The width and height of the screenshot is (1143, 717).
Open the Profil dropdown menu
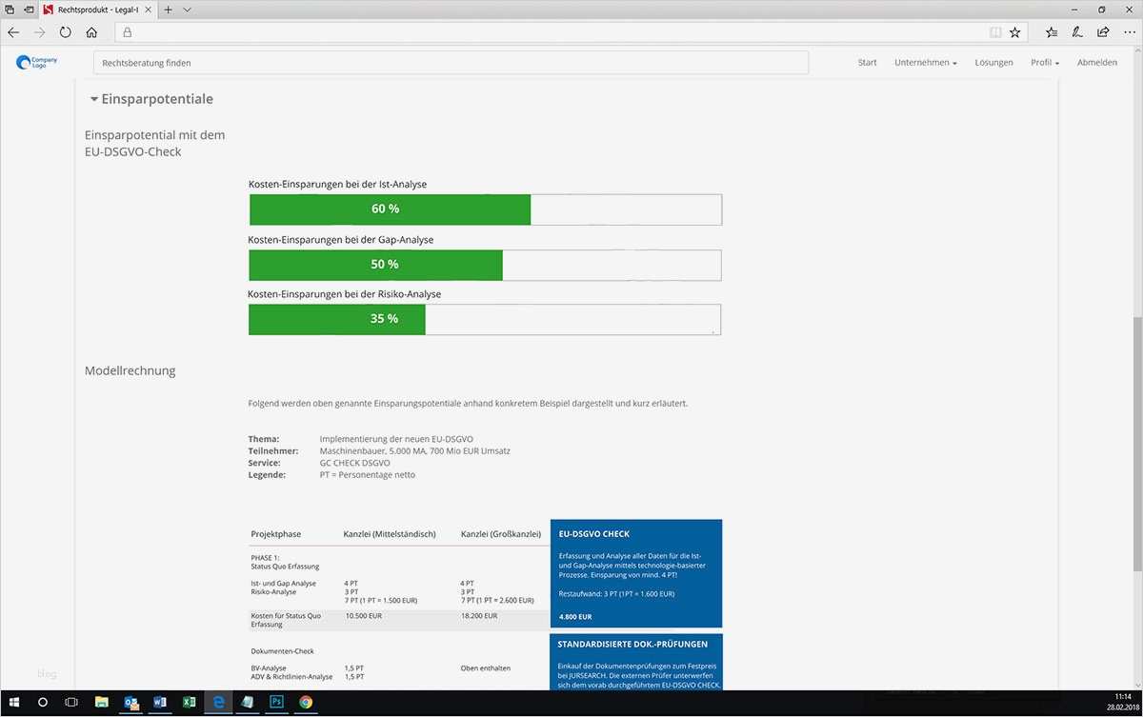[x=1045, y=62]
